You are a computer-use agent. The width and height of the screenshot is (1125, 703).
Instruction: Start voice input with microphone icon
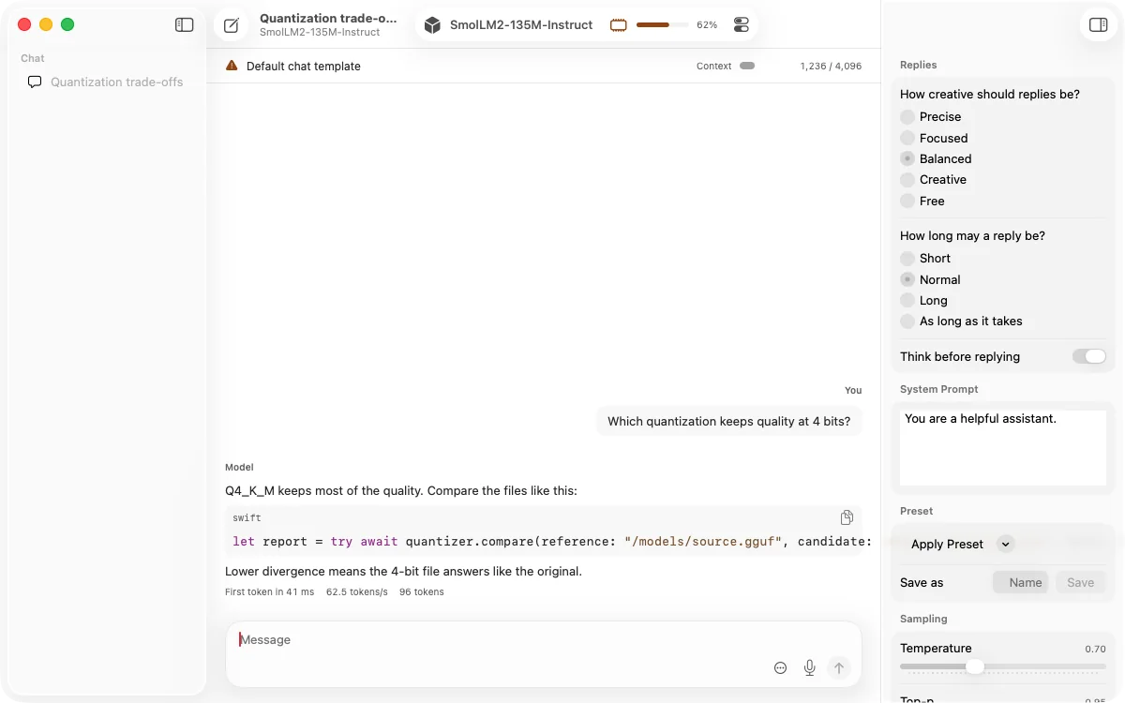[x=810, y=667]
